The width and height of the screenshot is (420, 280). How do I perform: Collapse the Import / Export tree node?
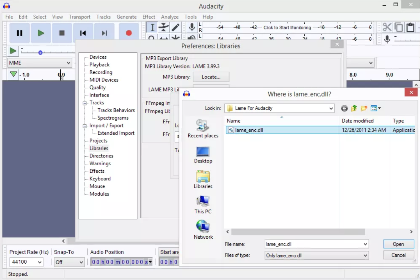click(85, 126)
